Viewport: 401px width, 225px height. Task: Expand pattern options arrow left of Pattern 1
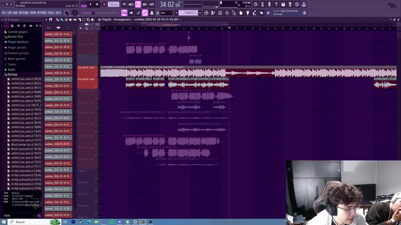(x=176, y=13)
